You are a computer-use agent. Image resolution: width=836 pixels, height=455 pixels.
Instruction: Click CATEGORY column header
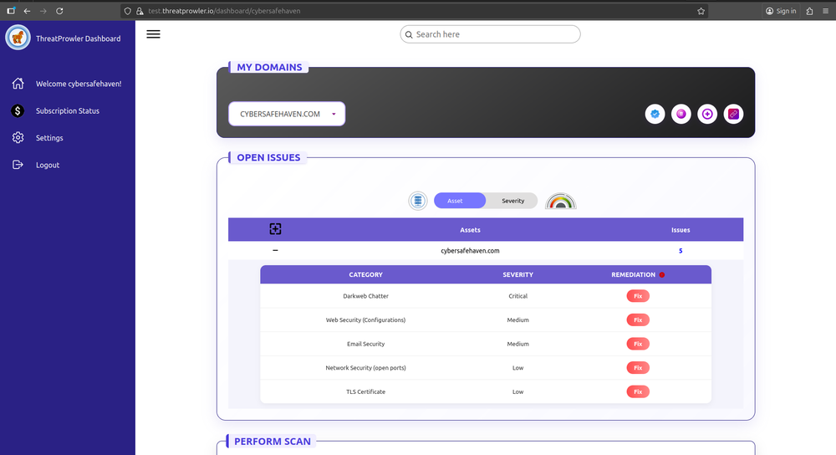coord(365,274)
